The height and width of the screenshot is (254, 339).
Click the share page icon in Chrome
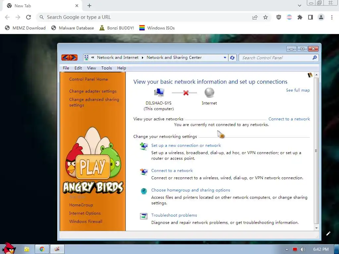pyautogui.click(x=255, y=17)
